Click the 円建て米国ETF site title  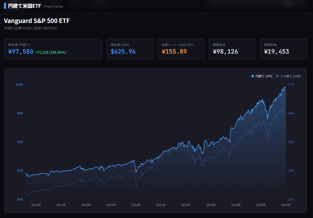pos(25,6)
